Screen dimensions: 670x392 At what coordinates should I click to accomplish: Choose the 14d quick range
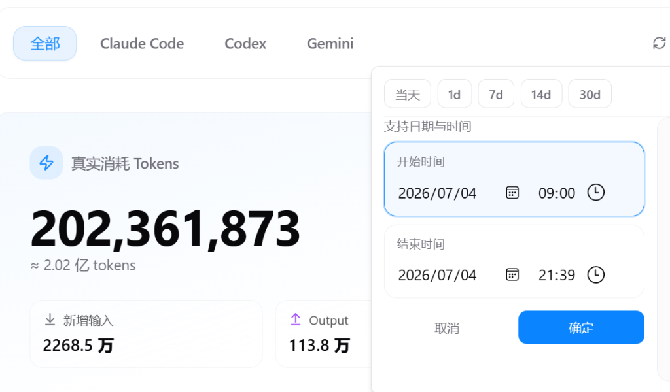pyautogui.click(x=541, y=94)
